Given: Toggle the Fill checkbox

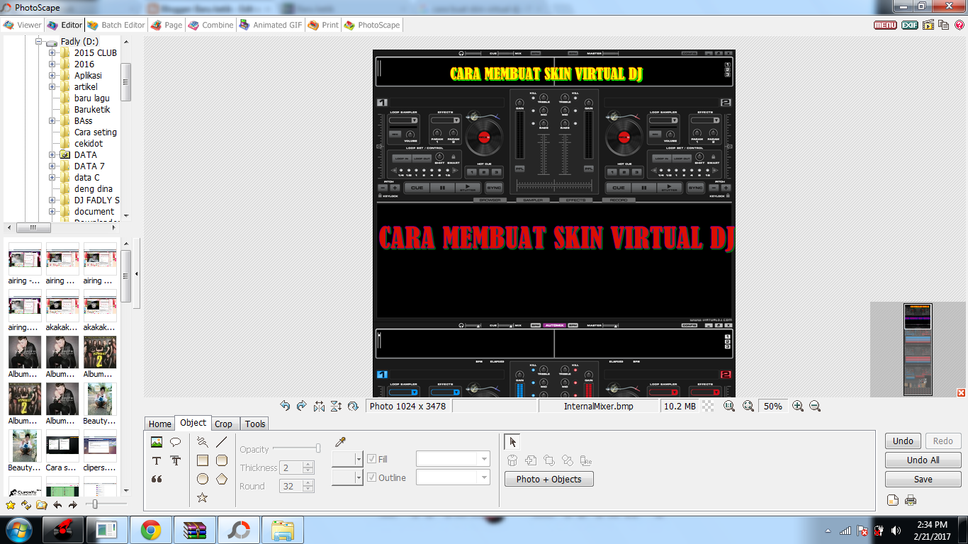Looking at the screenshot, I should 372,459.
